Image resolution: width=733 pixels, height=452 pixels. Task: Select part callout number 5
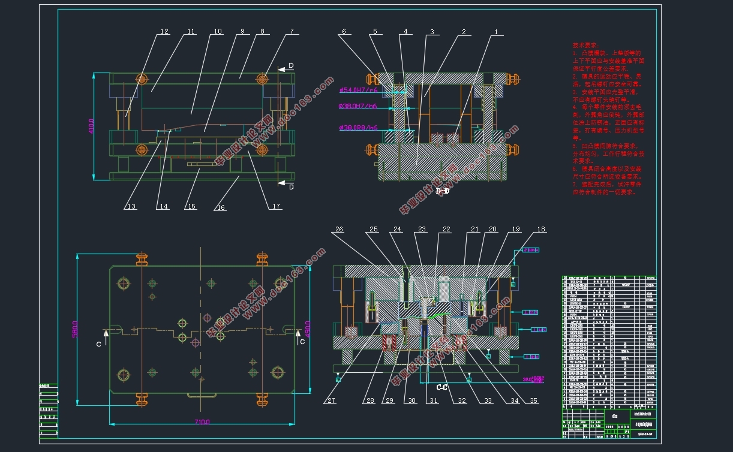[375, 32]
